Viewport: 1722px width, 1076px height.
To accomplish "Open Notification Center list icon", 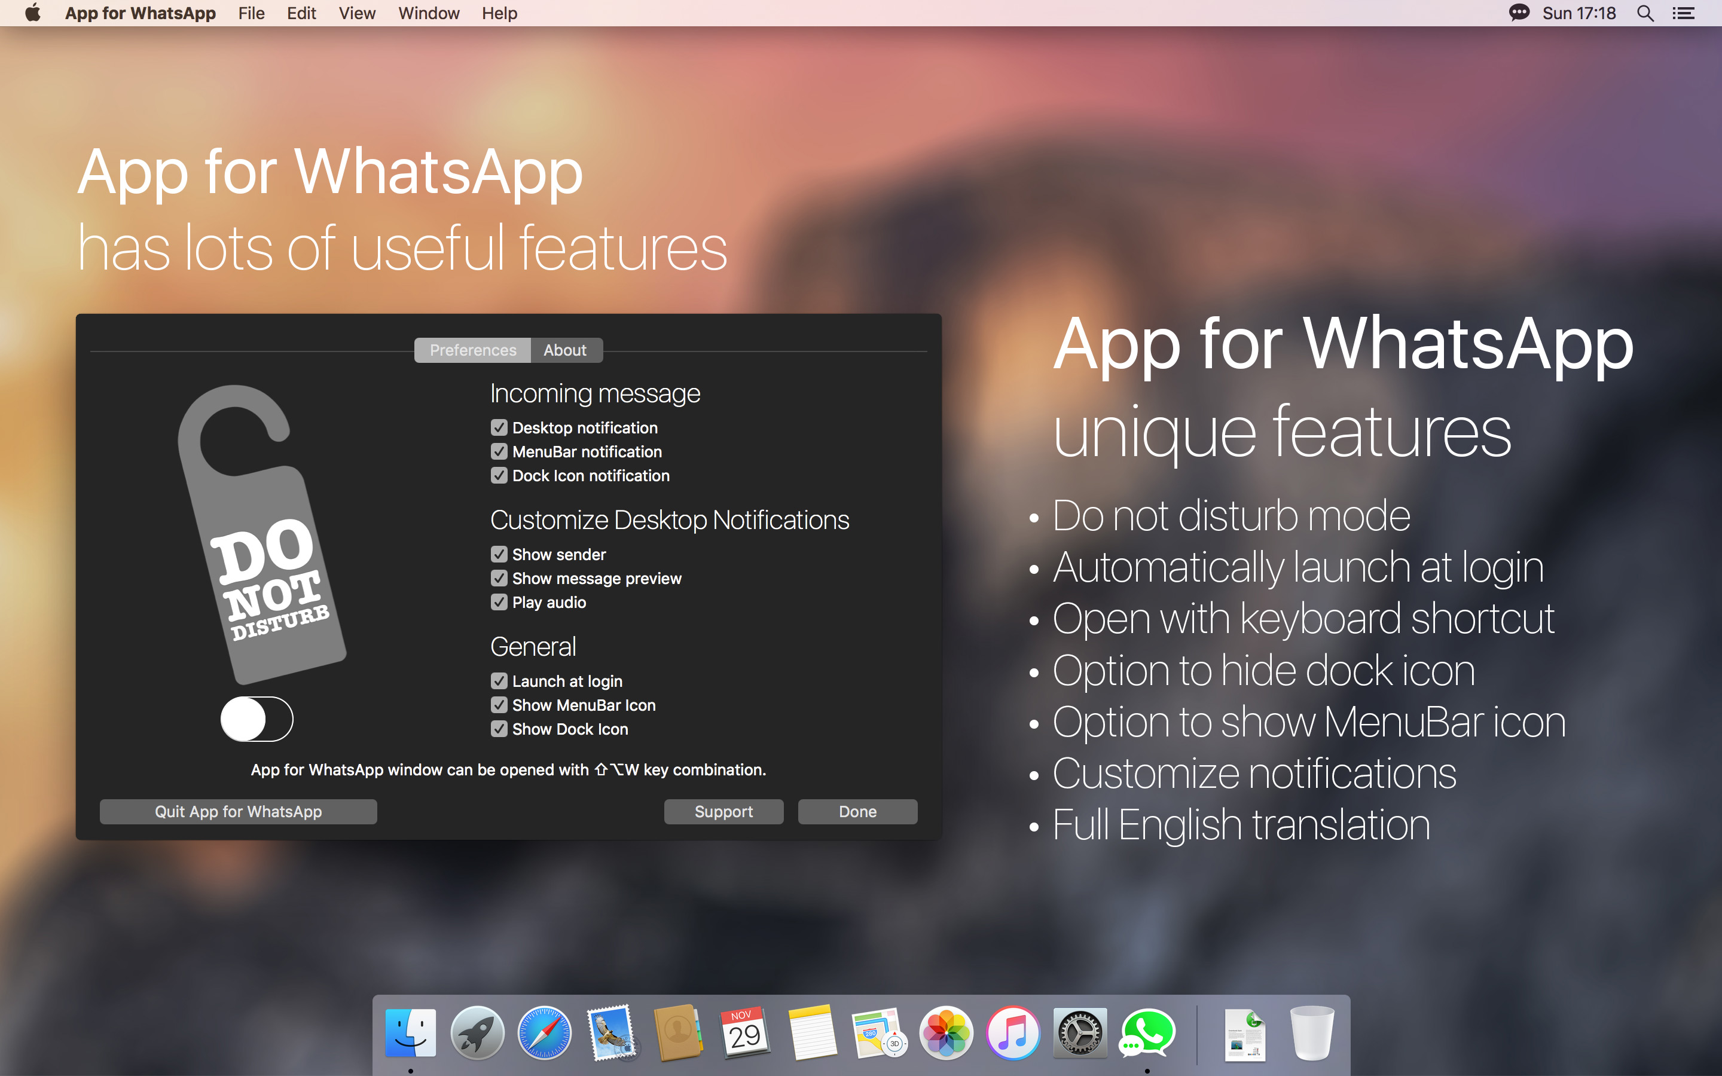I will point(1683,14).
